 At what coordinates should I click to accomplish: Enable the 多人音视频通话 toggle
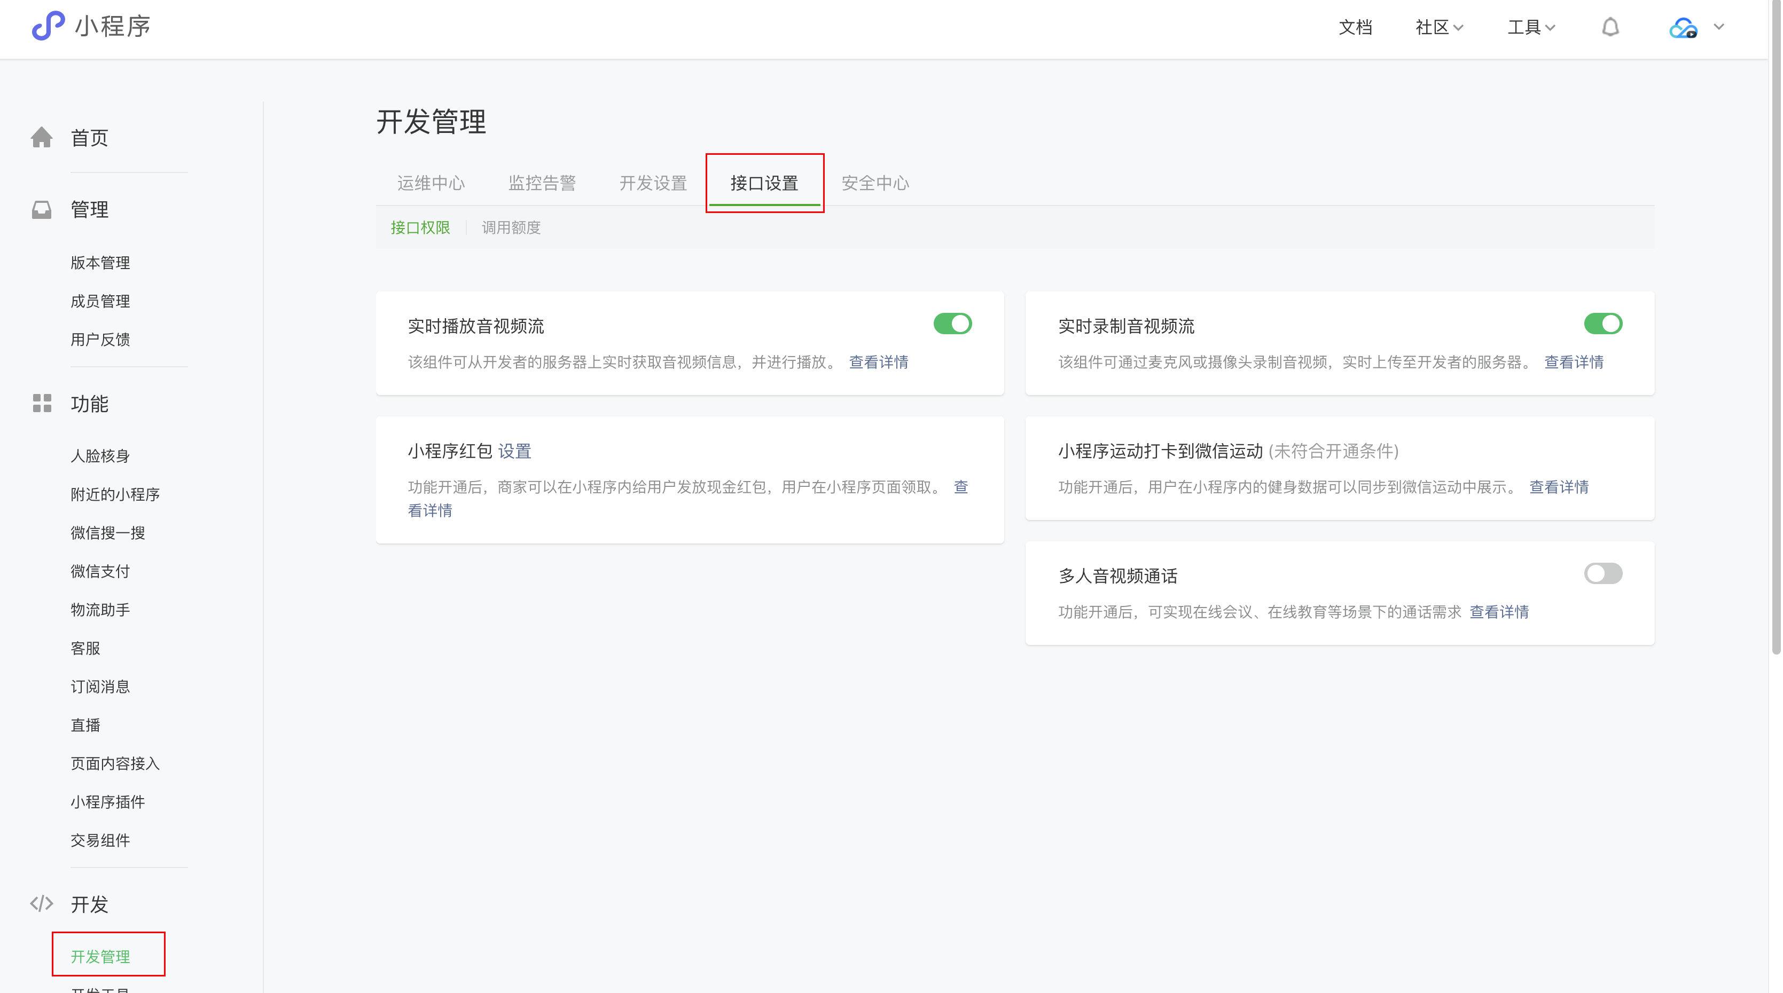[1602, 574]
